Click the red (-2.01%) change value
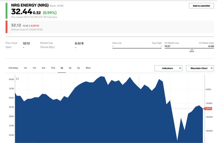This screenshot has height=143, width=217. tap(34, 26)
